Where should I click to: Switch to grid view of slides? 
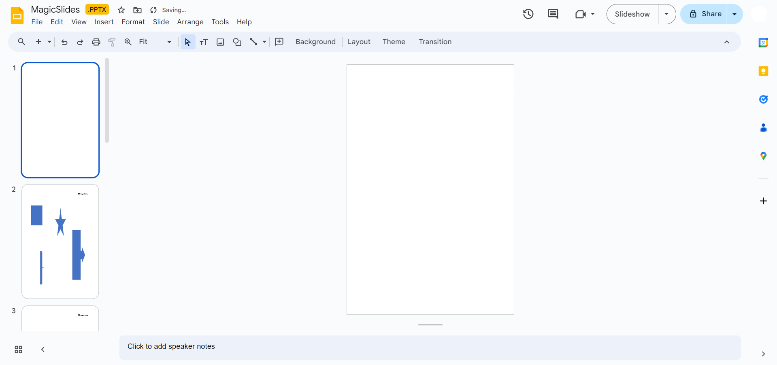tap(18, 350)
